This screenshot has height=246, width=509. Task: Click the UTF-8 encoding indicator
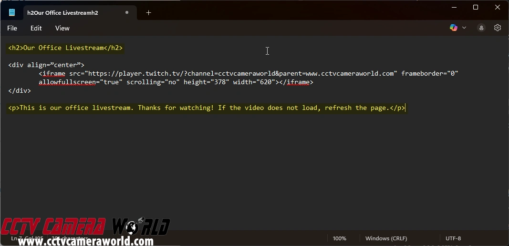coord(453,238)
